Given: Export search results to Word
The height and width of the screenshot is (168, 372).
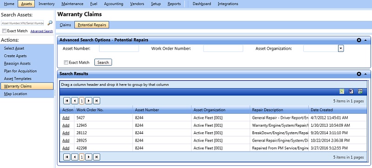Looking at the screenshot, I should [x=351, y=91].
